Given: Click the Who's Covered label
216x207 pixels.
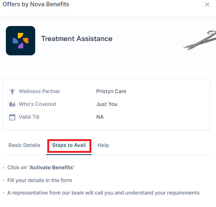Looking at the screenshot, I should pos(37,104).
